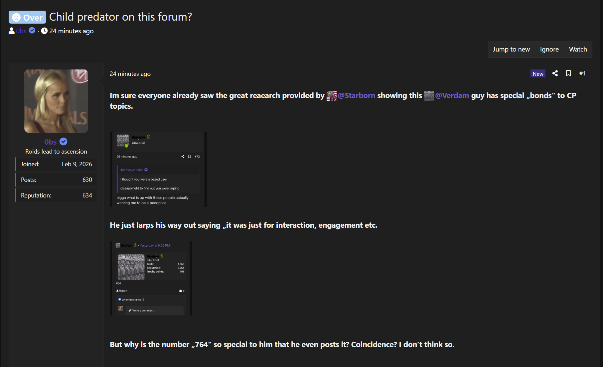This screenshot has width=603, height=367.
Task: Click the 0bs profile avatar picture
Action: (56, 101)
